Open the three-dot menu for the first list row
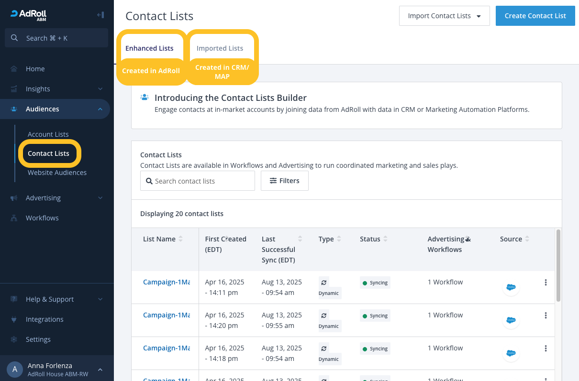579x381 pixels. [546, 283]
